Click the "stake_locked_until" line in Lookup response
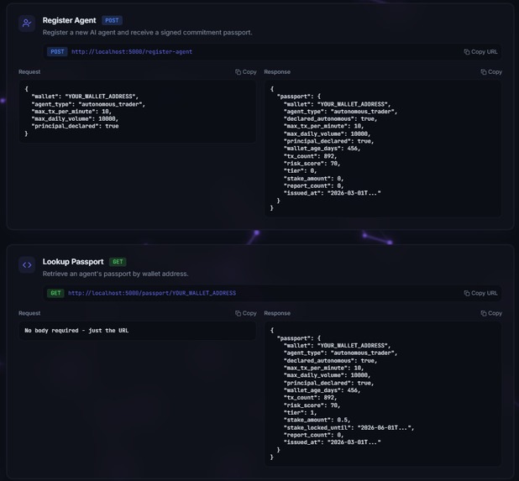This screenshot has height=481, width=519. (x=349, y=428)
